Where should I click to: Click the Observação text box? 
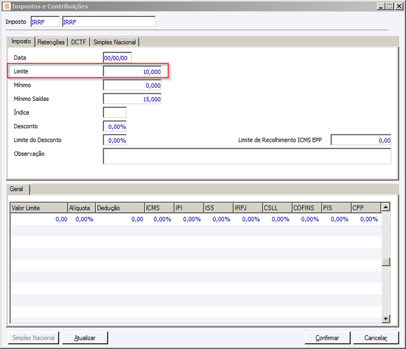247,156
